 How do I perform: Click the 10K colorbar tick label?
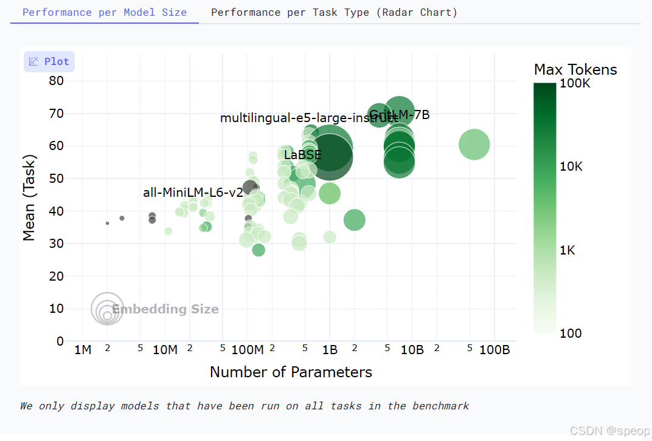[571, 166]
